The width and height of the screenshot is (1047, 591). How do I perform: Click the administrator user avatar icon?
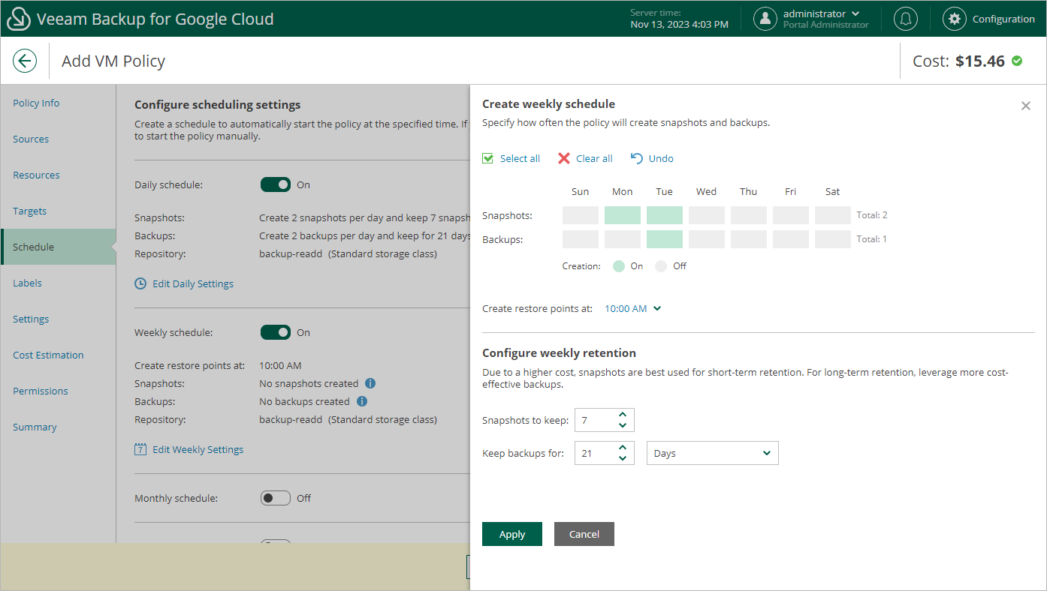pos(765,19)
